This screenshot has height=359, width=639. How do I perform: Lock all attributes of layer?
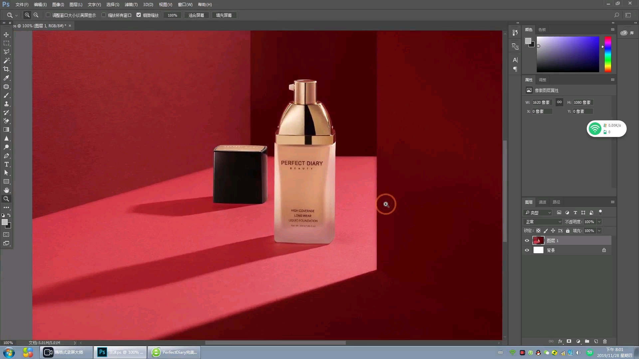coord(568,231)
